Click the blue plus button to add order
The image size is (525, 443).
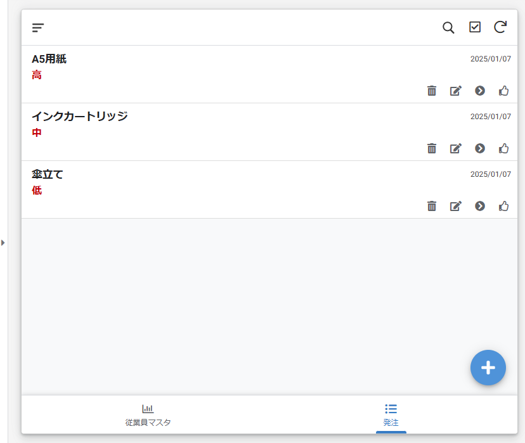coord(488,368)
